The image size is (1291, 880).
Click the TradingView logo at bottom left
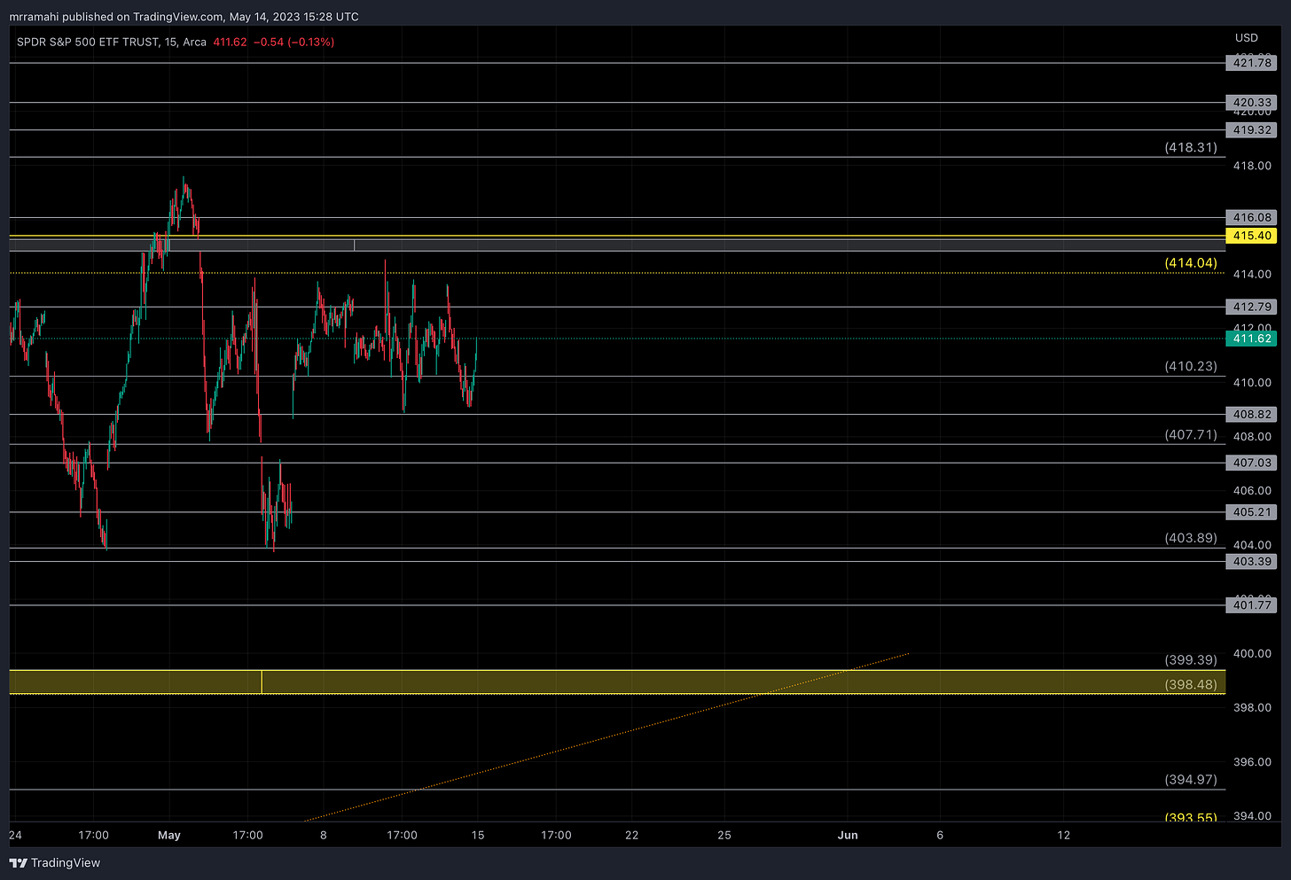[x=55, y=863]
